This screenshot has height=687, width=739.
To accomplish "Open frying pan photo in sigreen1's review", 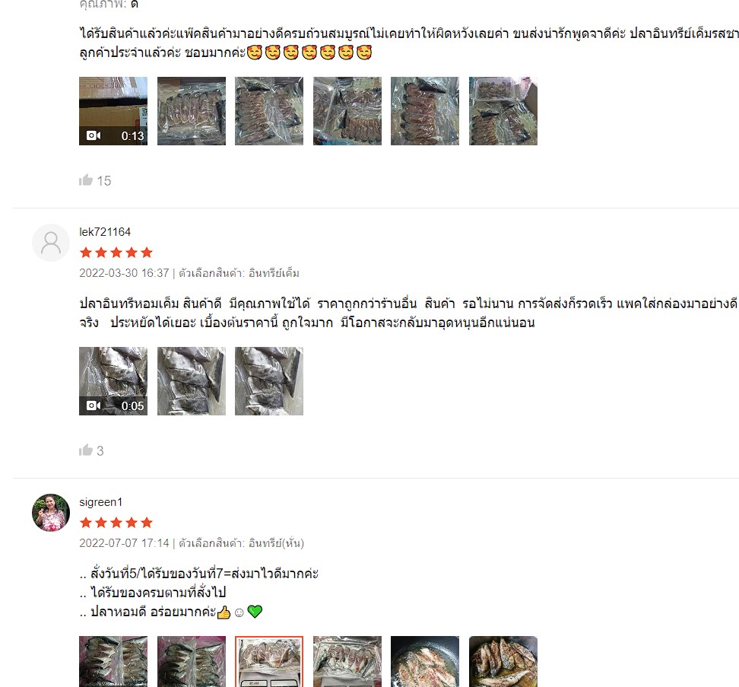I will (x=425, y=662).
